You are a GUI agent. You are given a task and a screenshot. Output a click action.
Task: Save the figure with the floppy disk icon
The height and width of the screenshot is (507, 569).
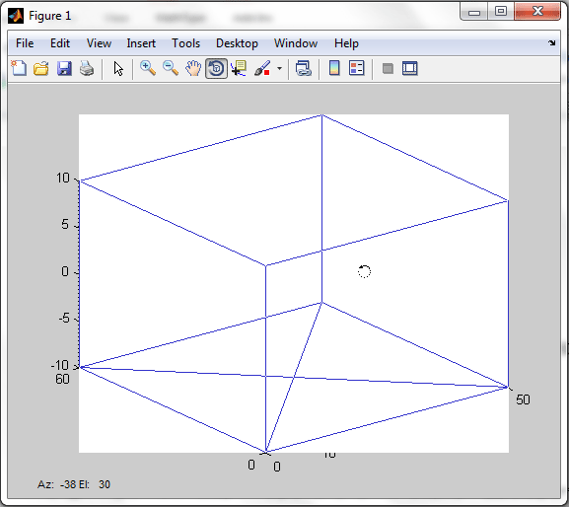tap(64, 68)
